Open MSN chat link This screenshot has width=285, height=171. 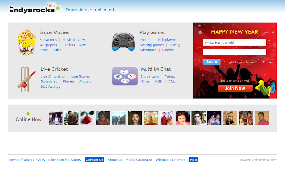tap(159, 81)
